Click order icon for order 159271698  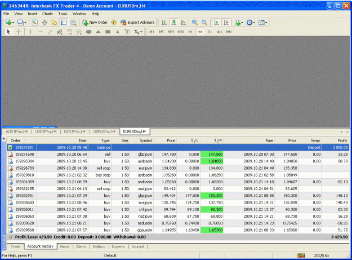click(10, 155)
